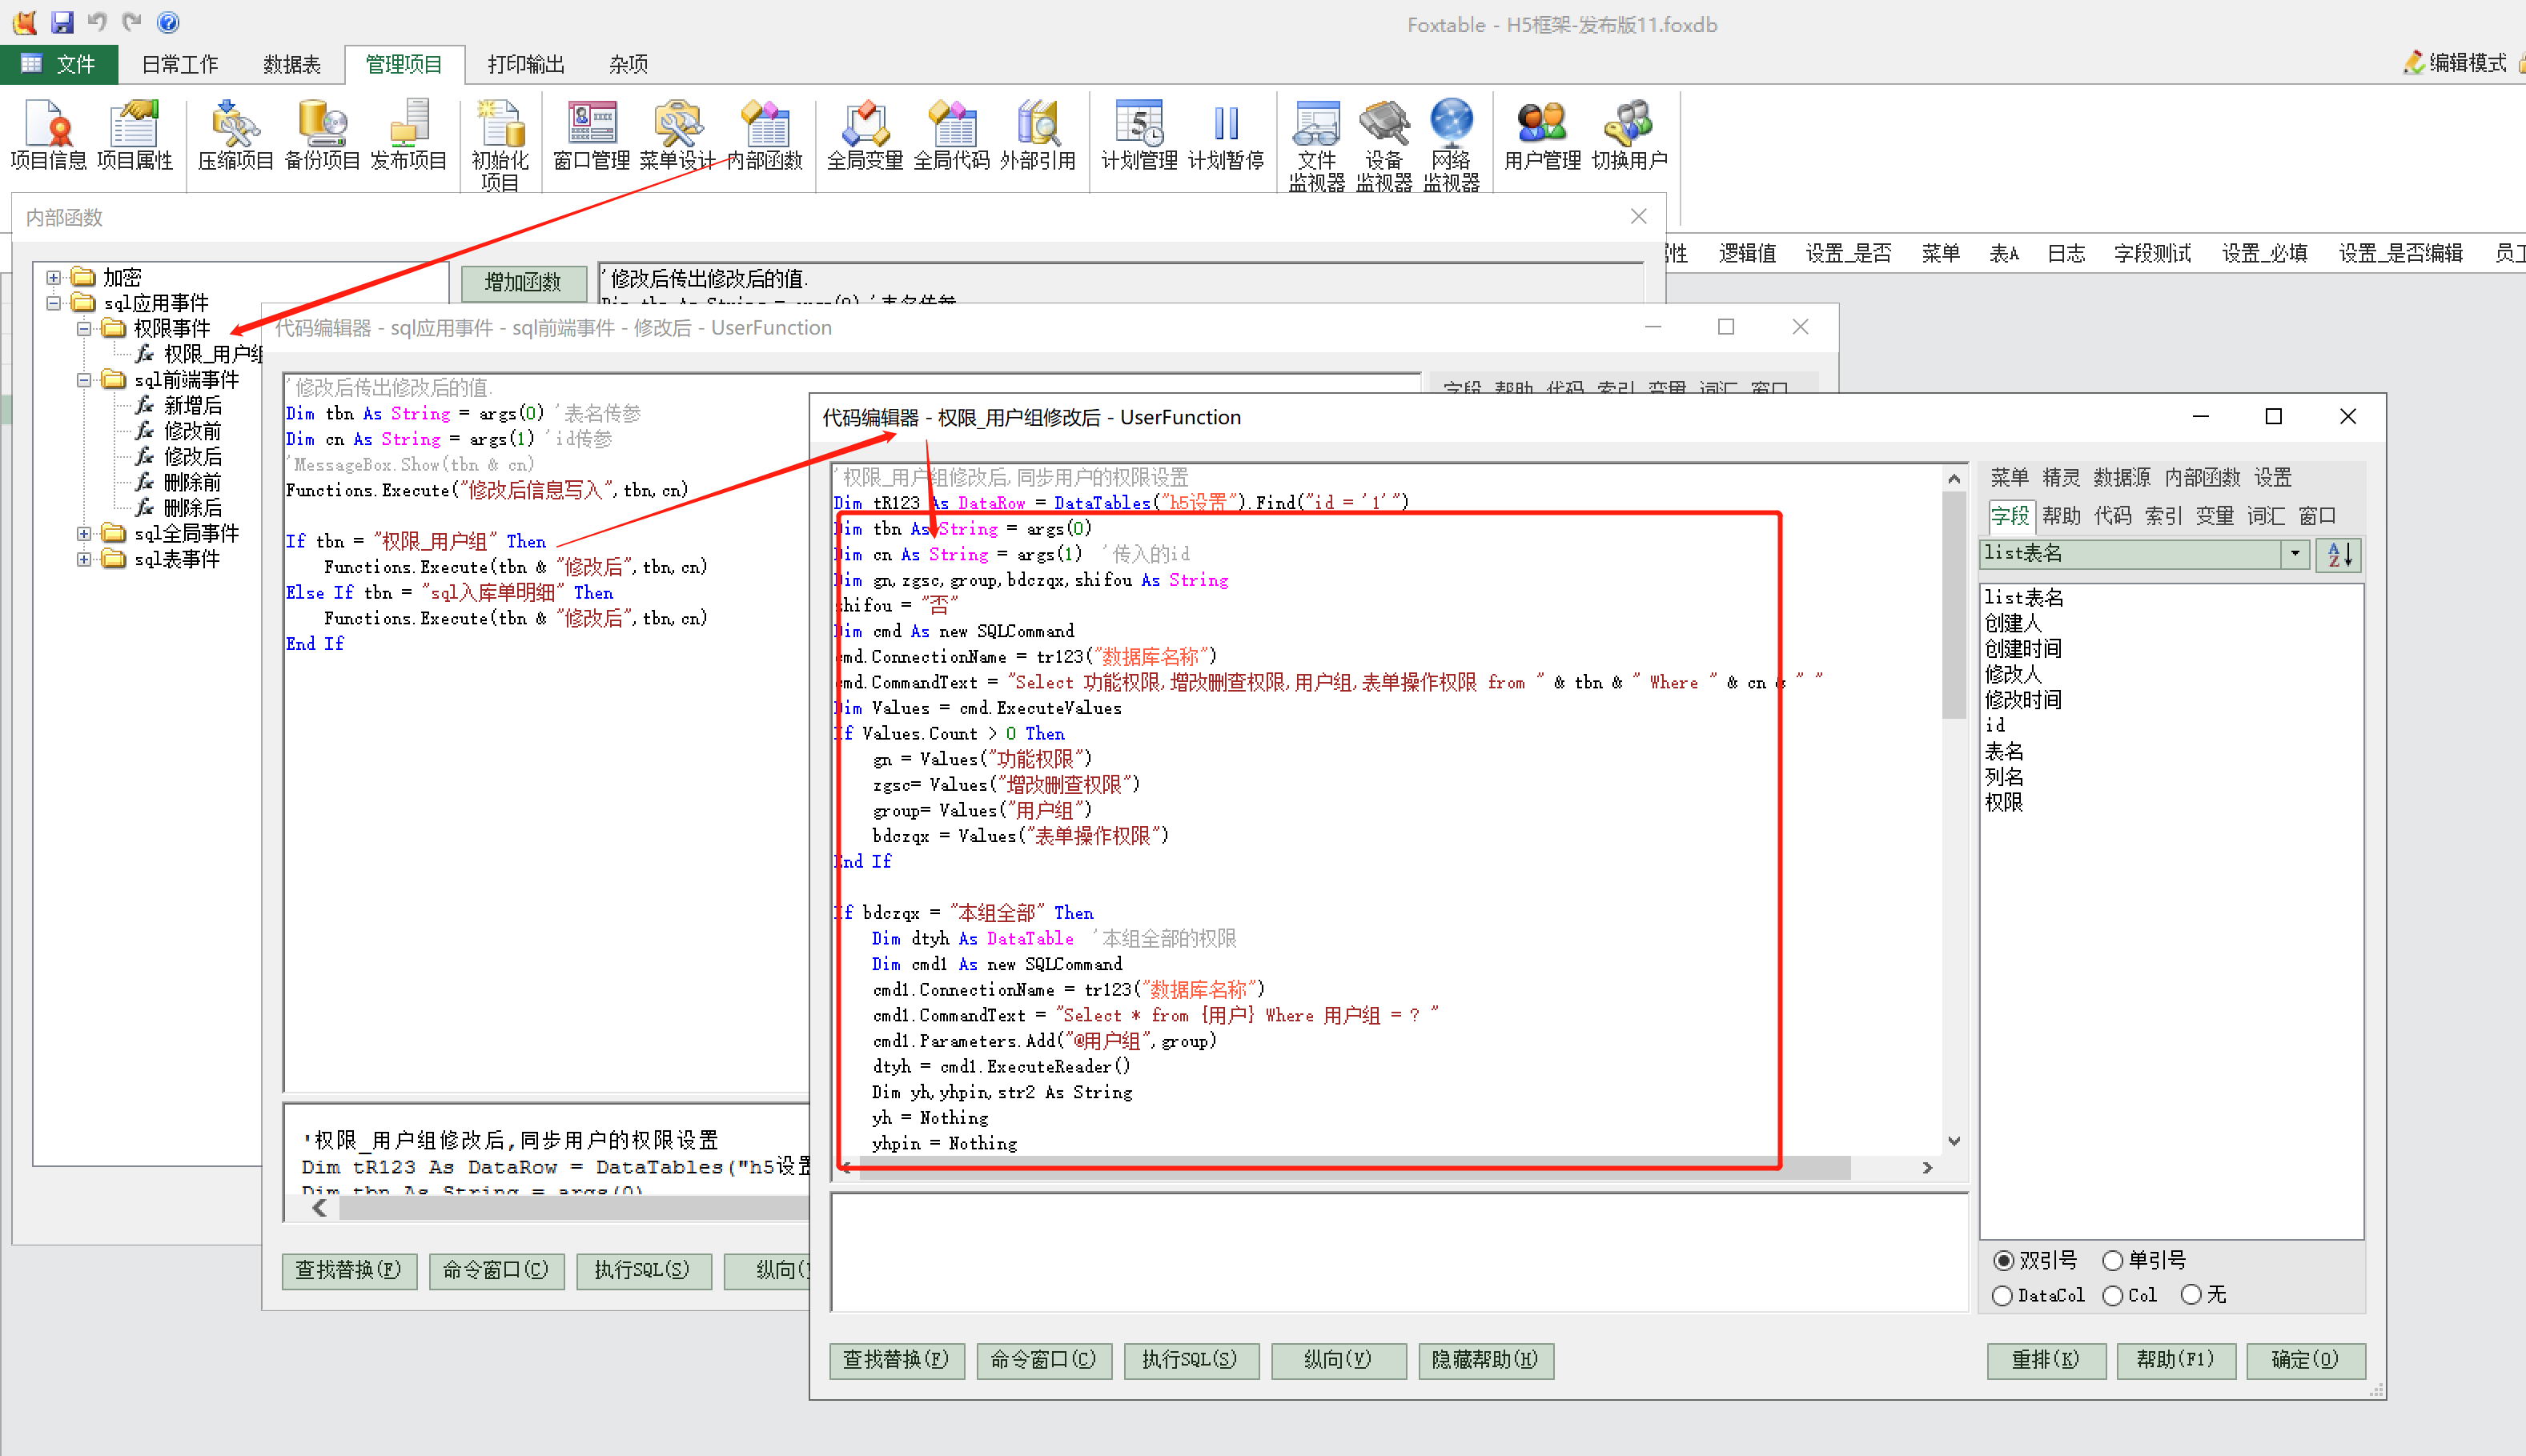2526x1456 pixels.
Task: Open 窗口管理 tool
Action: 591,135
